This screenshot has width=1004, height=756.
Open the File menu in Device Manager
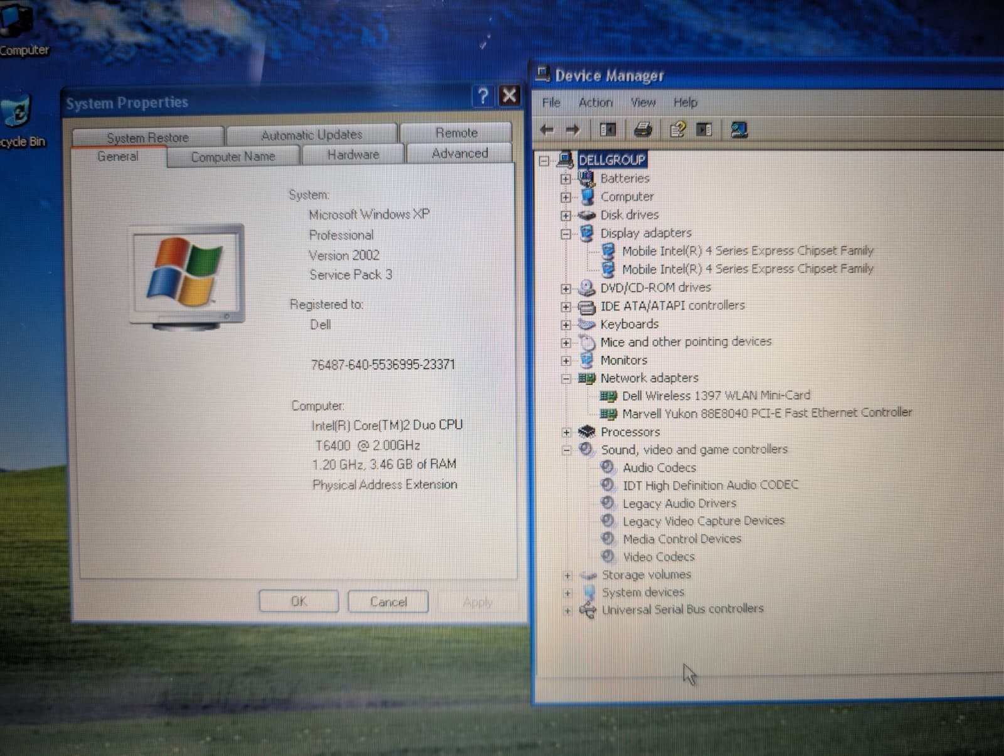(x=551, y=102)
